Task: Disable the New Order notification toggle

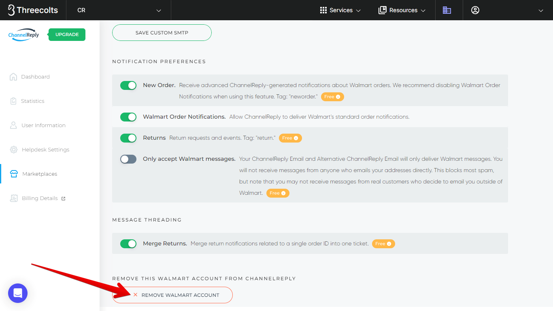Action: pyautogui.click(x=128, y=85)
